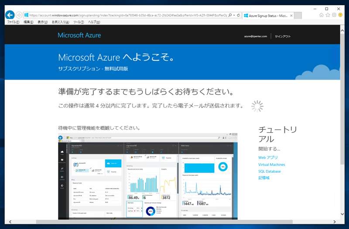Click the horizontal scrollbar left arrow
Image resolution: width=349 pixels, height=229 pixels.
10,222
